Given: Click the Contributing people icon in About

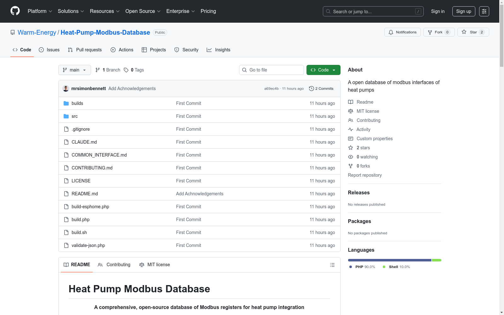Looking at the screenshot, I should (x=351, y=120).
